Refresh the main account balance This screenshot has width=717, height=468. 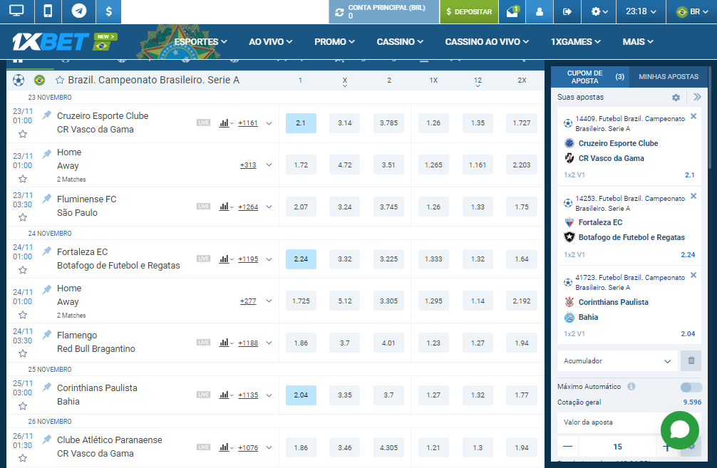coord(339,12)
